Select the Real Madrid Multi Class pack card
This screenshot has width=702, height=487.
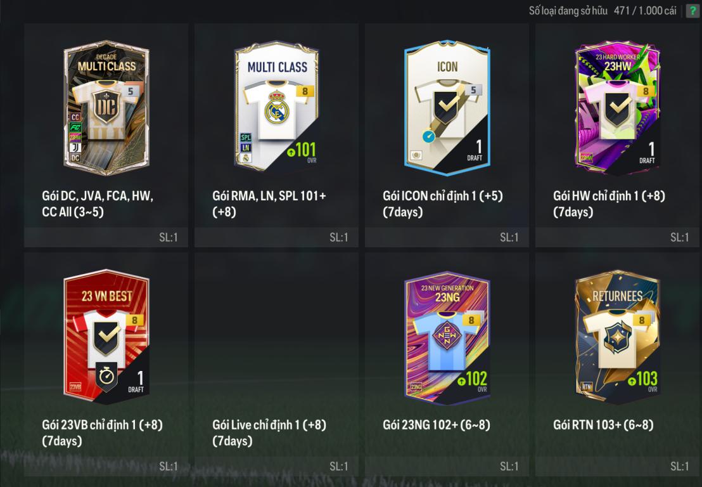point(277,107)
